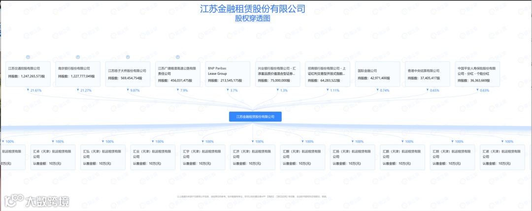The width and height of the screenshot is (532, 211).
Task: Click the 100% label above 汇卓（天津）
Action: (60, 142)
